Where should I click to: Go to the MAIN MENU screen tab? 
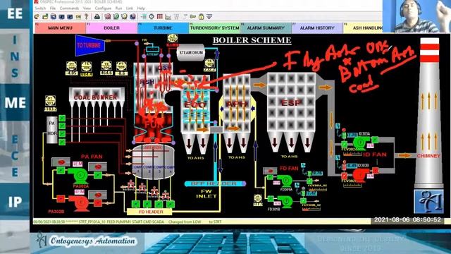[60, 28]
